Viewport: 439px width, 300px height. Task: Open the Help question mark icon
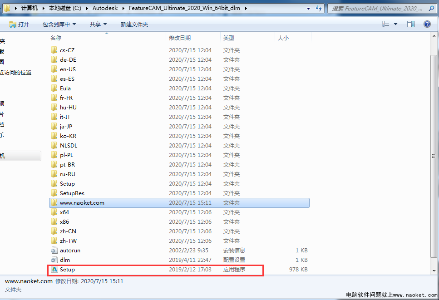click(x=427, y=24)
